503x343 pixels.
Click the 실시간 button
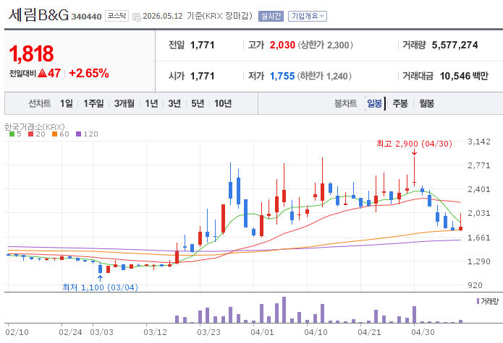271,16
